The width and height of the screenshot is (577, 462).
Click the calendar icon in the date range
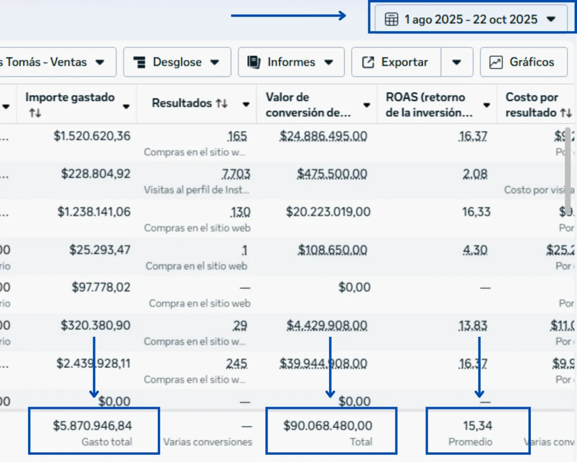(x=392, y=19)
